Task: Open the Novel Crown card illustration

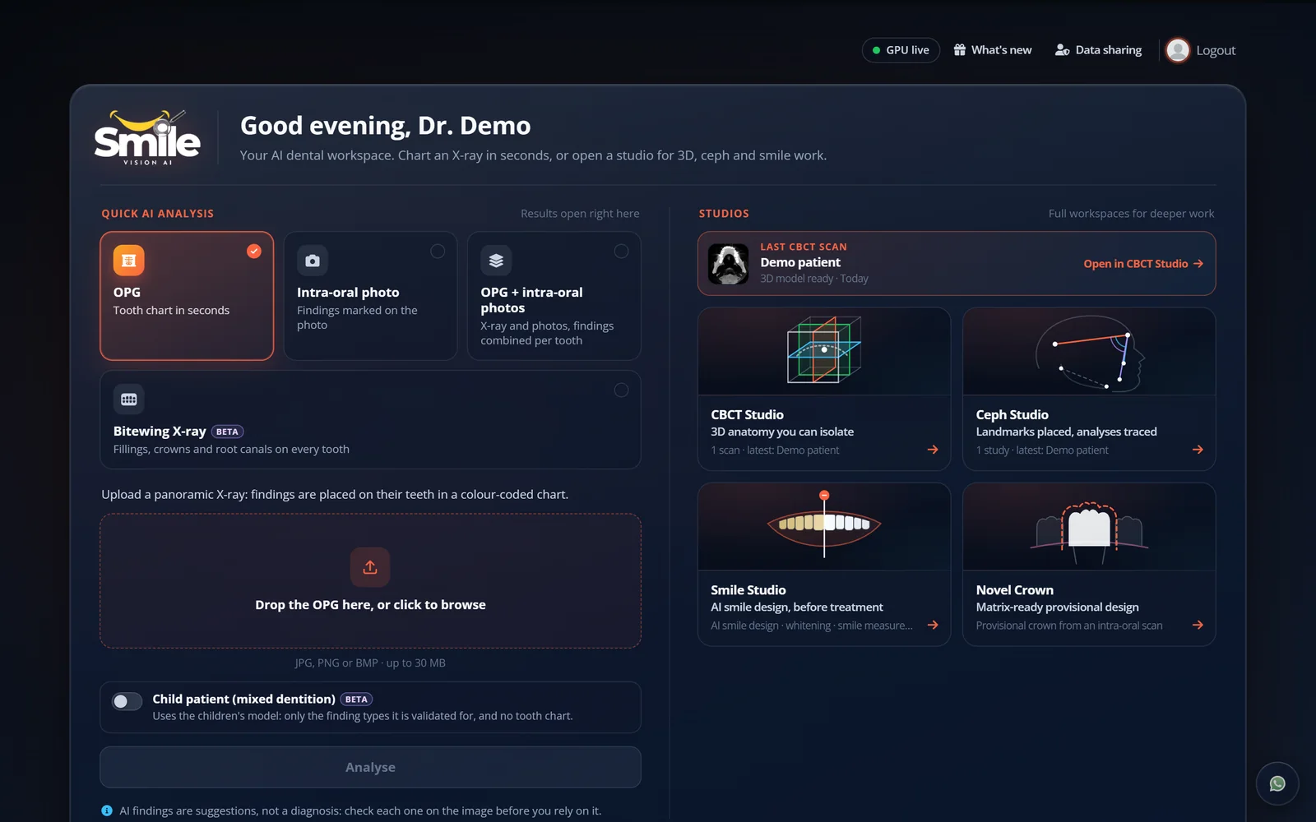Action: [1089, 527]
